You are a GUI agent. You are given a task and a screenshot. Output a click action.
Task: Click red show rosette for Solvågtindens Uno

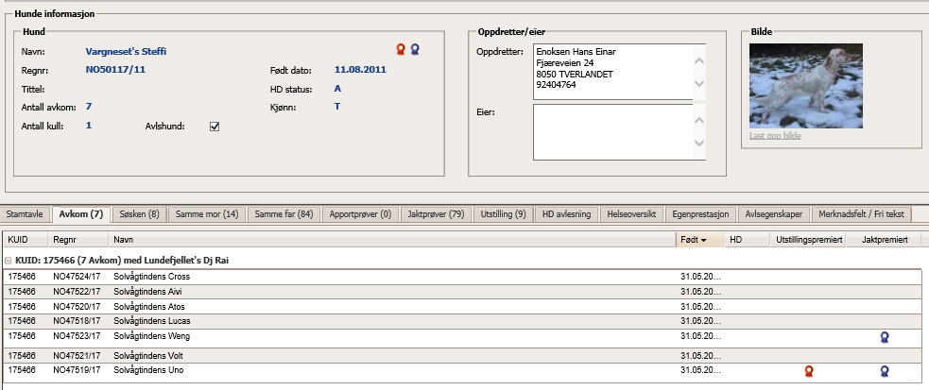pyautogui.click(x=808, y=371)
